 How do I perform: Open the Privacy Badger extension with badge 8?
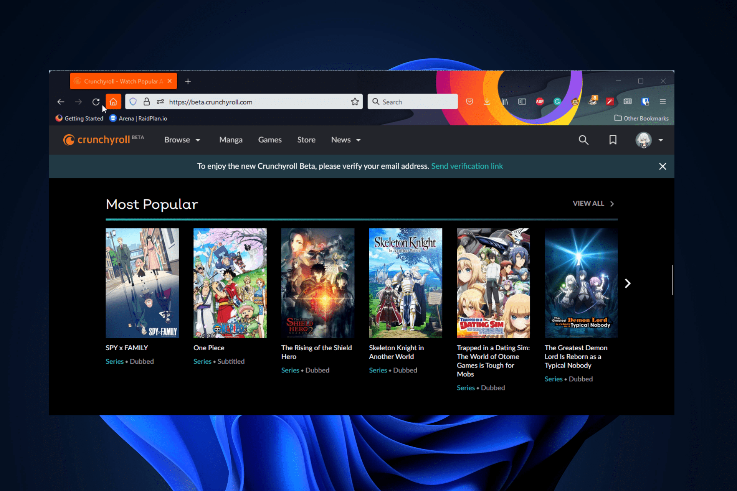pos(593,101)
